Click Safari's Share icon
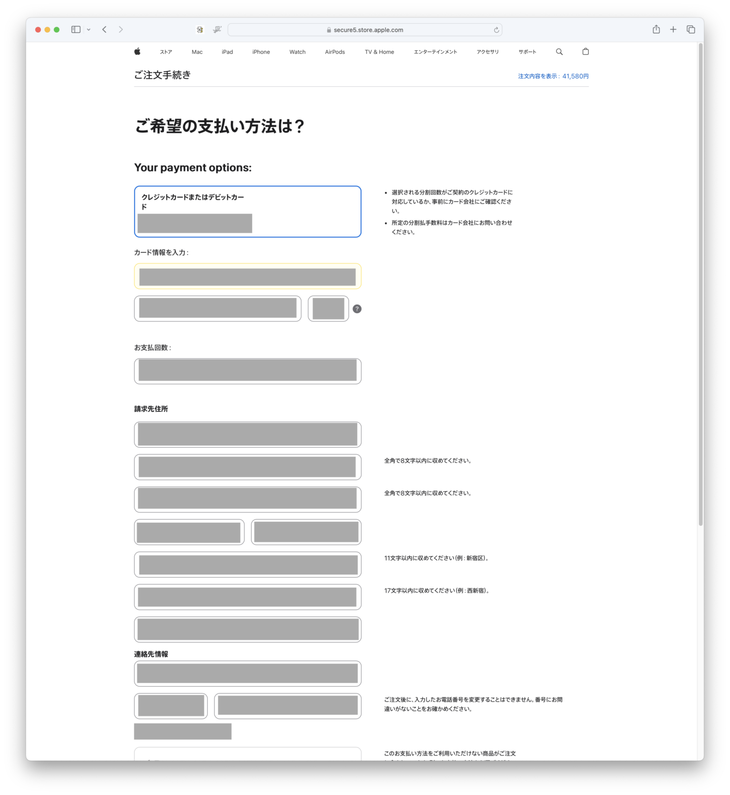Image resolution: width=730 pixels, height=795 pixels. (656, 30)
